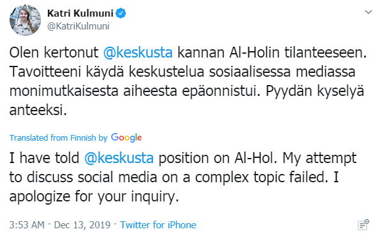Open @keskusta mention in Finnish text
381x243 pixels.
[x=138, y=52]
